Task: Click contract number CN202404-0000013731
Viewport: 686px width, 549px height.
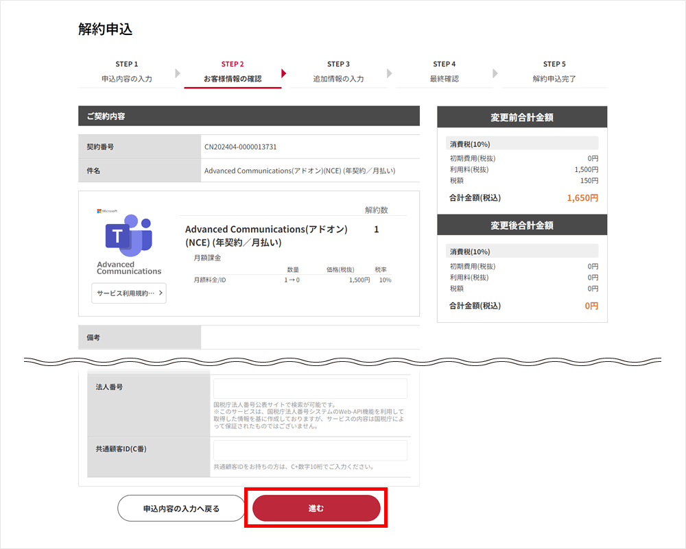Action: [241, 147]
